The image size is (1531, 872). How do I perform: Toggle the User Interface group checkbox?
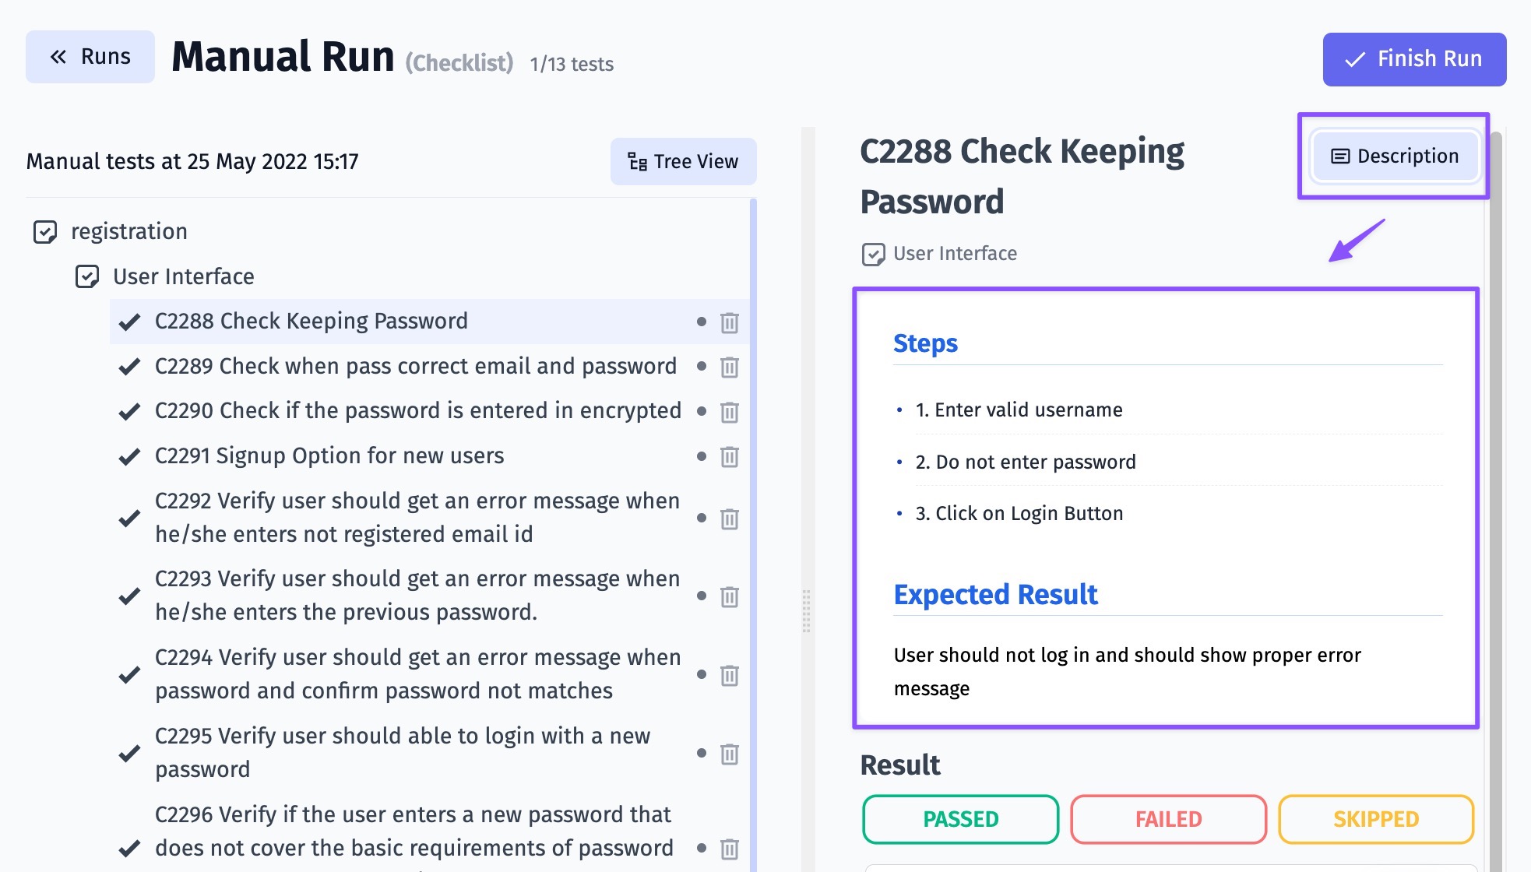point(86,276)
